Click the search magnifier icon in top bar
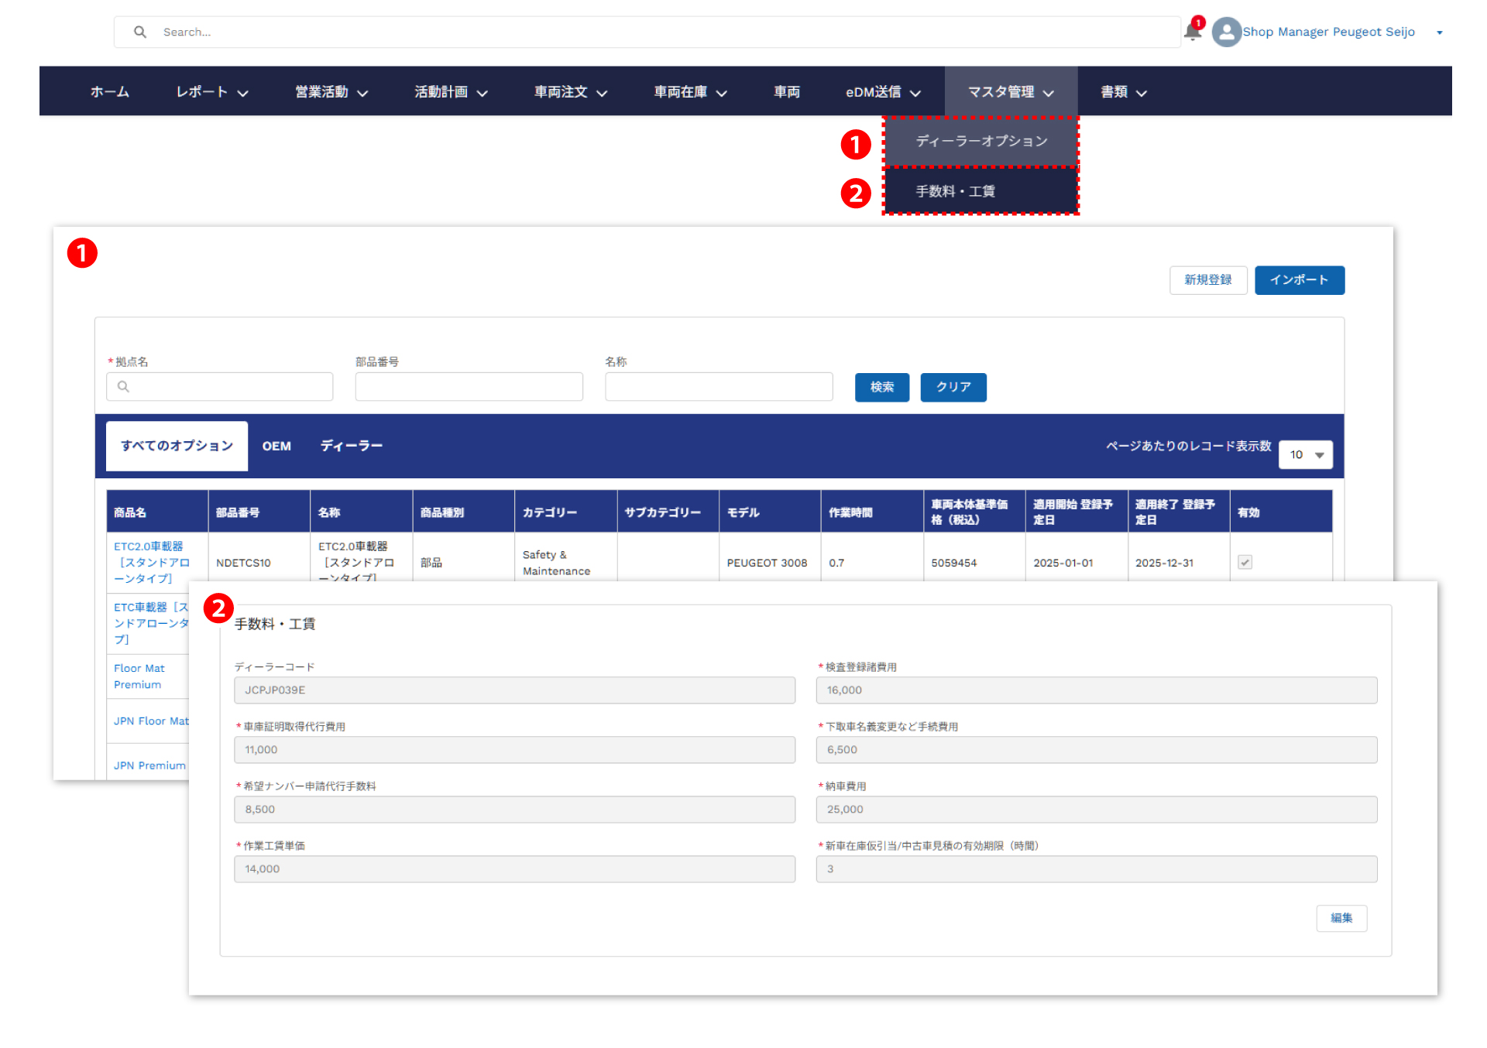1487x1048 pixels. tap(140, 32)
